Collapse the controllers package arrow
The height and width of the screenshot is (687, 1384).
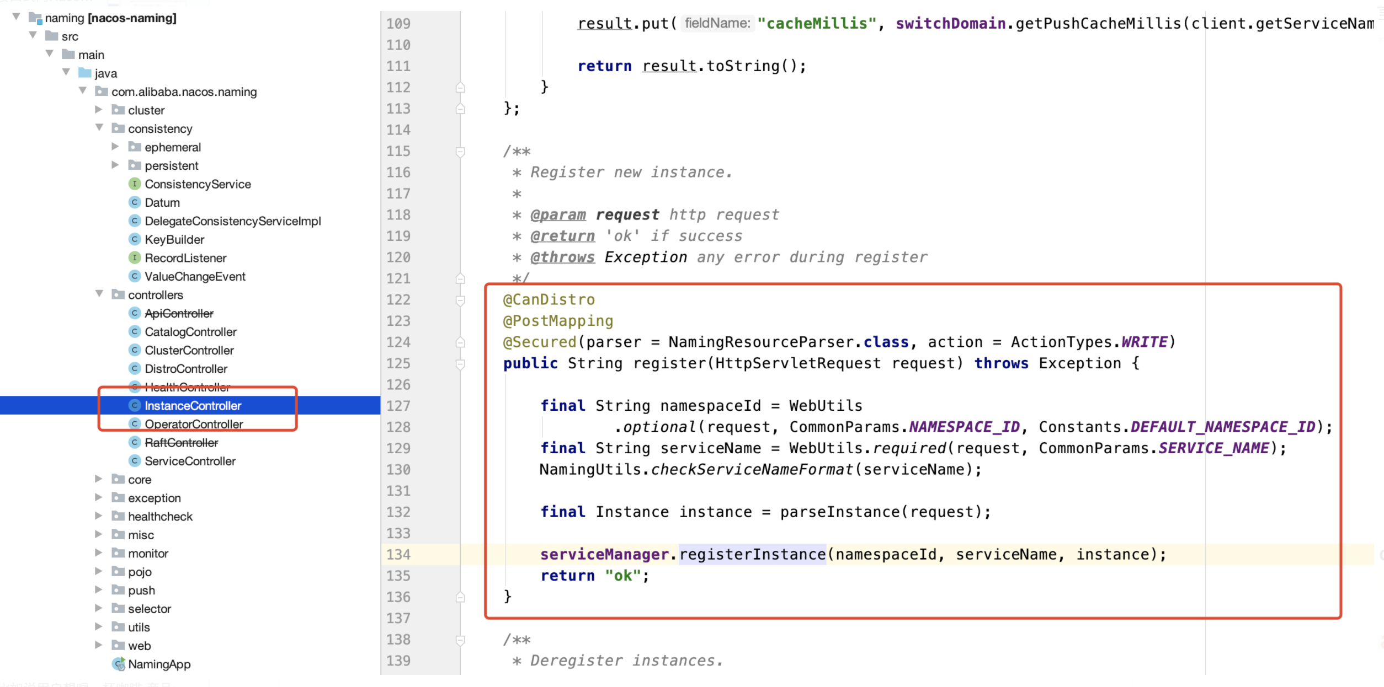click(x=99, y=294)
